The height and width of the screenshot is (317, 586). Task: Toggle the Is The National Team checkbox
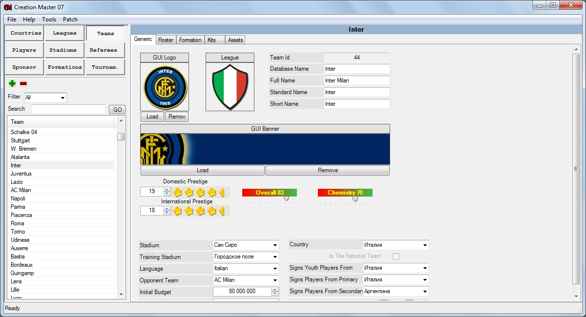(396, 256)
